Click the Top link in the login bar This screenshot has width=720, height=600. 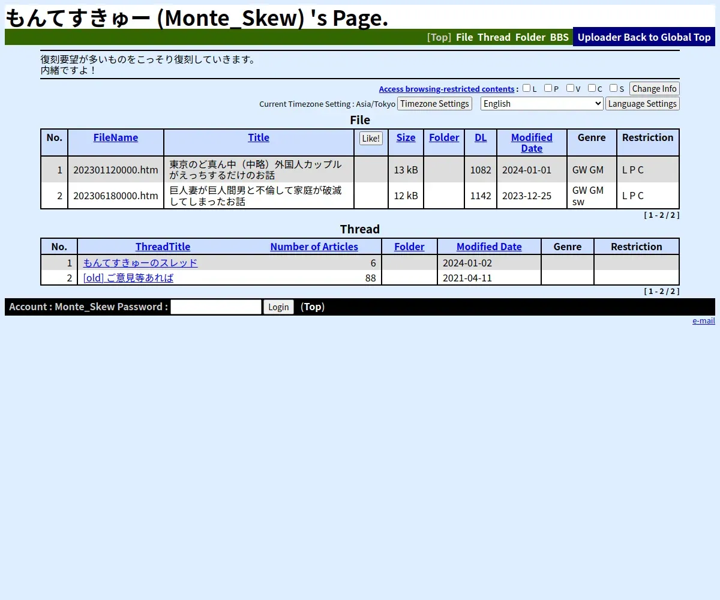click(313, 307)
